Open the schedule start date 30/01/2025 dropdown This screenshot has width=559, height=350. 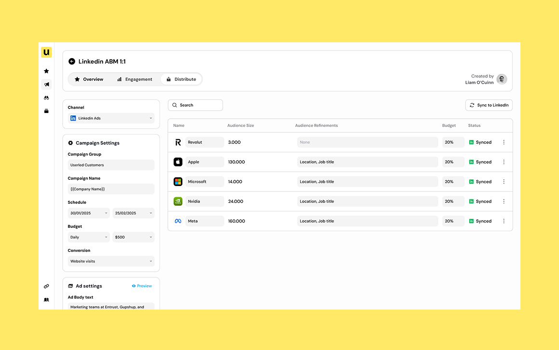[89, 213]
